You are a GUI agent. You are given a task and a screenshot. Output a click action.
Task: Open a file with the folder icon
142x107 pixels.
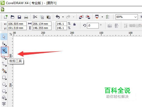point(12,17)
